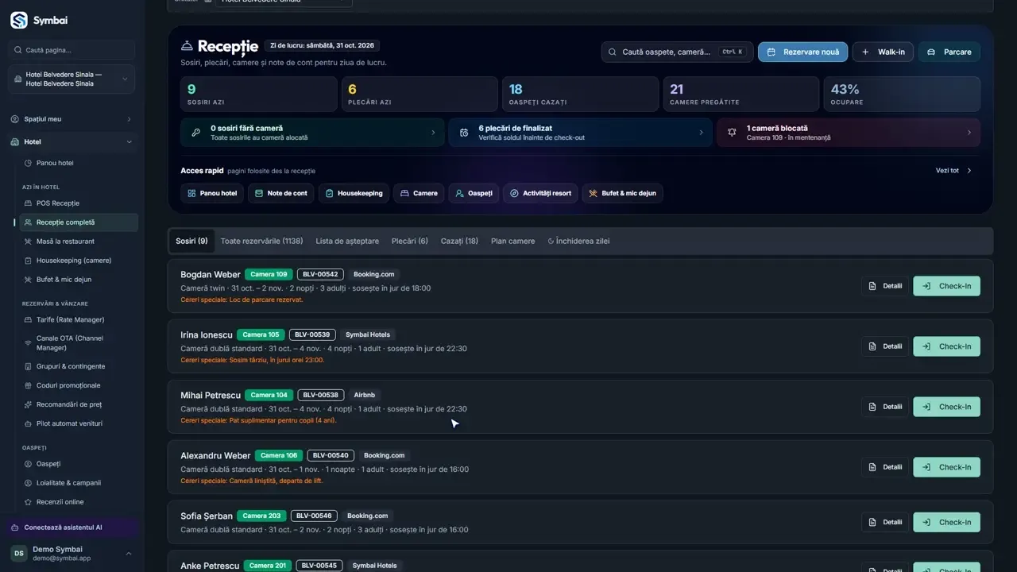Image resolution: width=1017 pixels, height=572 pixels.
Task: Switch to Plan camere tab
Action: [x=513, y=241]
